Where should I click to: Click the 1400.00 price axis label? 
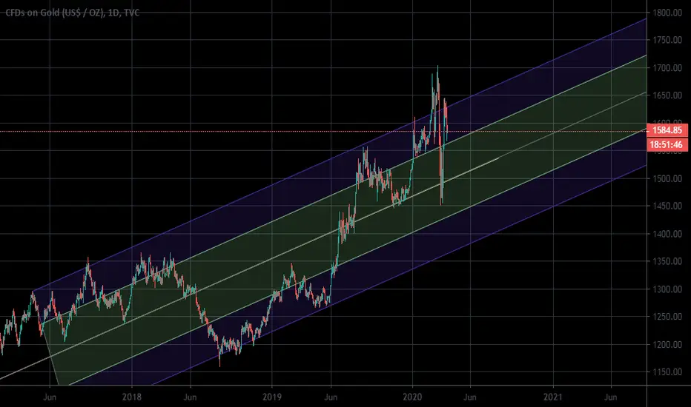coord(667,234)
